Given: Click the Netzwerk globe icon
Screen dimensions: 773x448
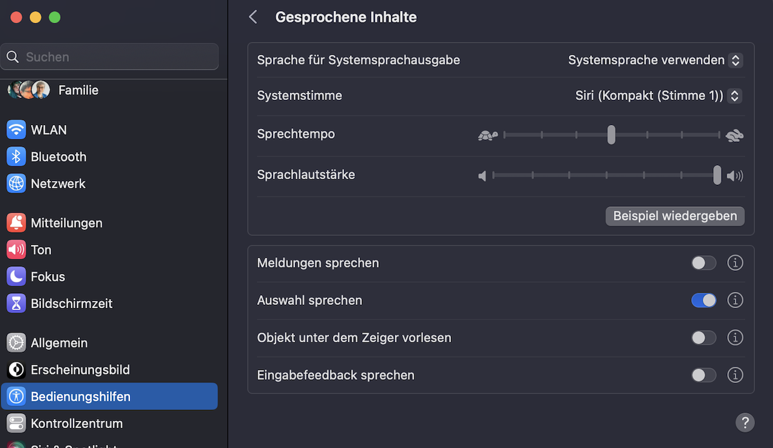Looking at the screenshot, I should [16, 184].
